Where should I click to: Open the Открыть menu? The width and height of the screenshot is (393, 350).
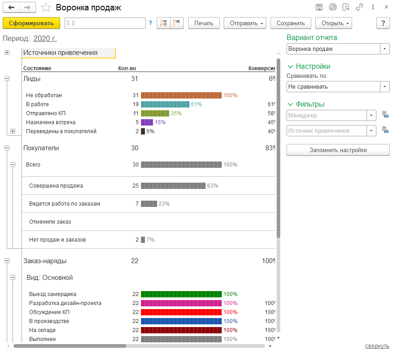[333, 23]
